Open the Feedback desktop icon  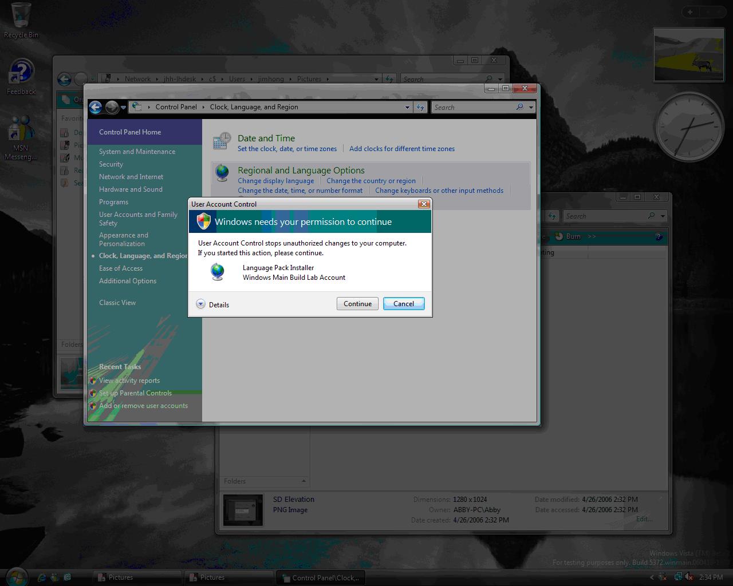tap(21, 77)
